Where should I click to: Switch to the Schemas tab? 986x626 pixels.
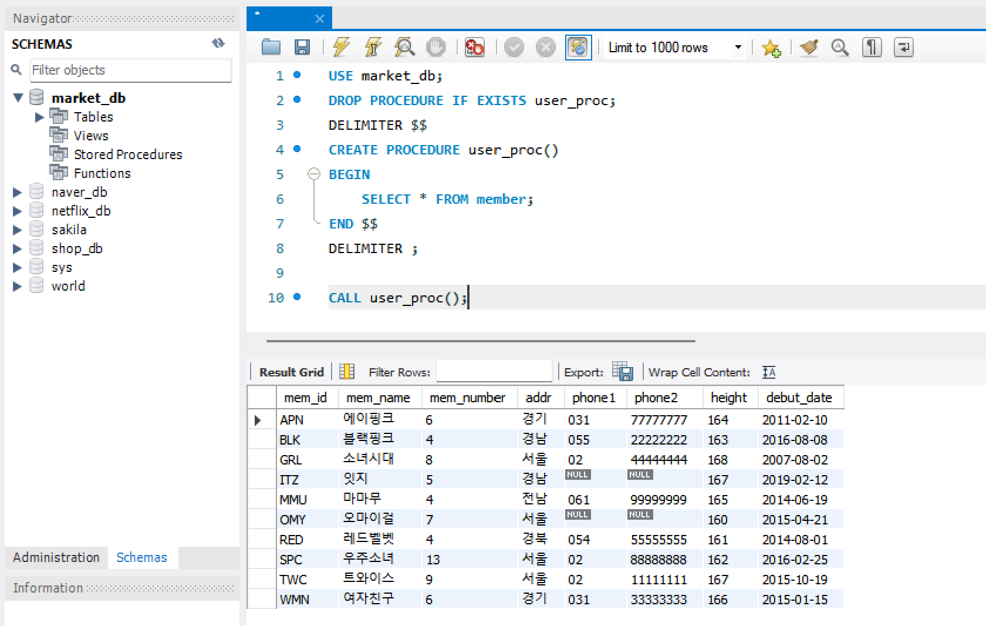[x=142, y=557]
